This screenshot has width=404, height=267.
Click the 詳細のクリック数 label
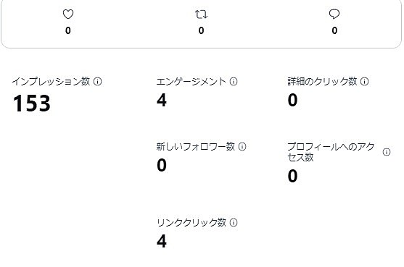click(322, 82)
